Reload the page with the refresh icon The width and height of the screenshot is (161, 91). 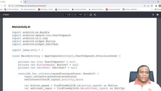tap(5, 6)
